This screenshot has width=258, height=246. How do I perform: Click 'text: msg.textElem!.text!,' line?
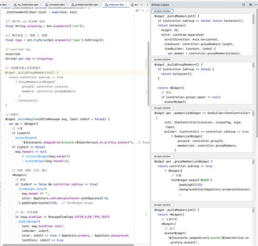coord(43,226)
